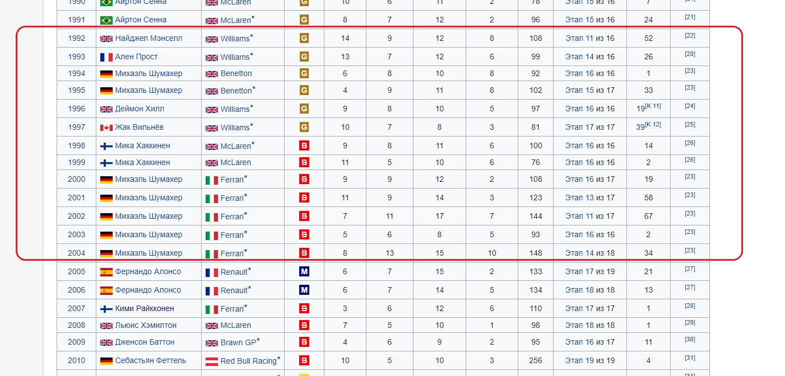Open the 1994 season year link
Screen dimensions: 785x376
click(x=77, y=73)
